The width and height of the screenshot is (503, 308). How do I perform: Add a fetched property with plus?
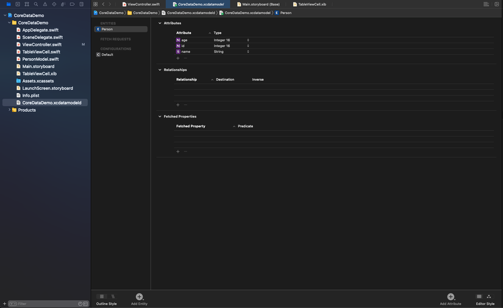[177, 152]
